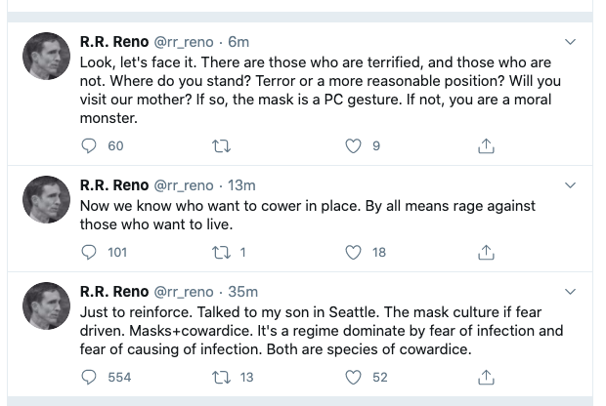The image size is (606, 406).
Task: Reply to the tweet with 101 replies
Action: tap(89, 252)
